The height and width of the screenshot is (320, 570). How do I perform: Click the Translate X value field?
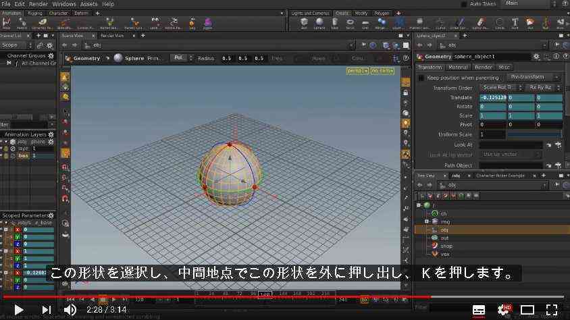pyautogui.click(x=493, y=98)
